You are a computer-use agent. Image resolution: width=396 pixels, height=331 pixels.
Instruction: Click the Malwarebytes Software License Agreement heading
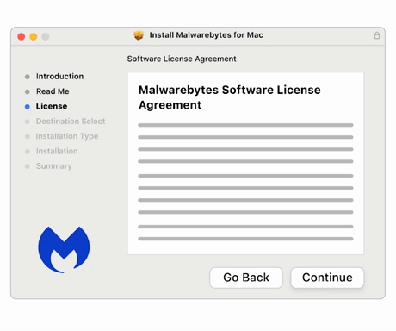click(x=230, y=97)
